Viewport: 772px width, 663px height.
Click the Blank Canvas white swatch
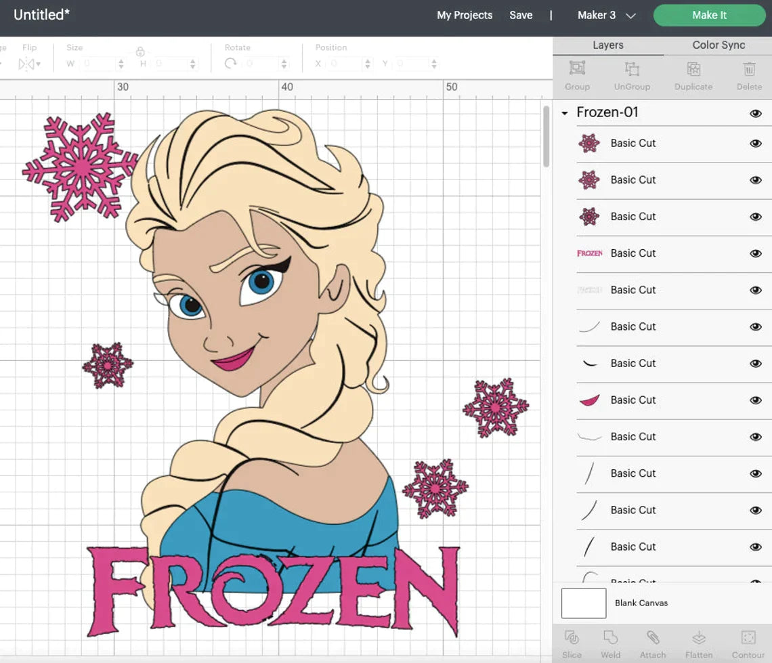(583, 603)
